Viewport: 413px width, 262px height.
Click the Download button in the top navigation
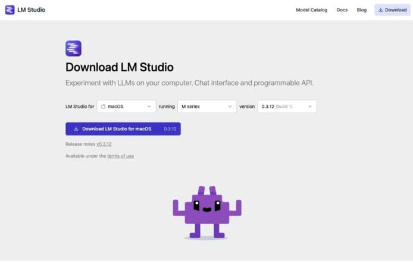tap(392, 10)
